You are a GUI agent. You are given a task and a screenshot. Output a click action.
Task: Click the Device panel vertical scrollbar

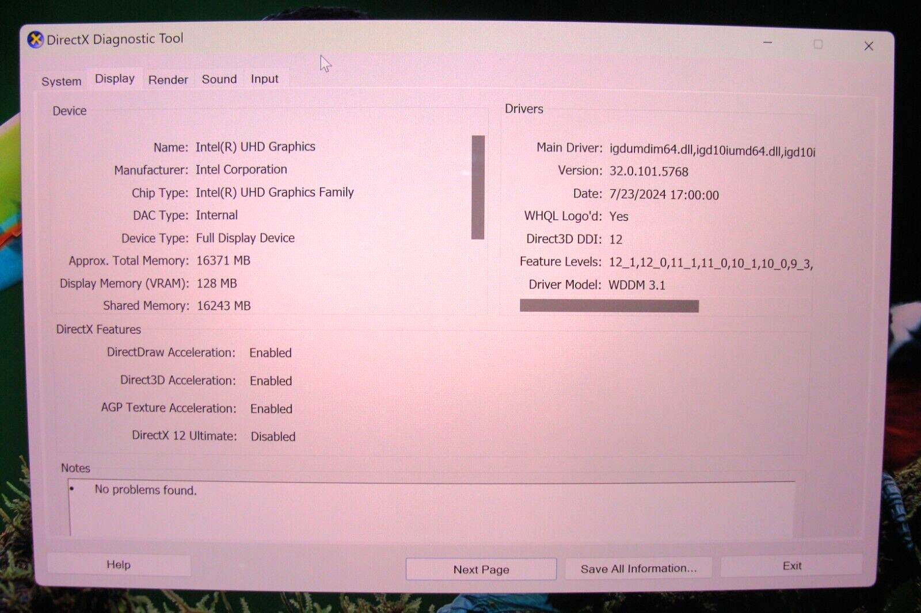[478, 187]
